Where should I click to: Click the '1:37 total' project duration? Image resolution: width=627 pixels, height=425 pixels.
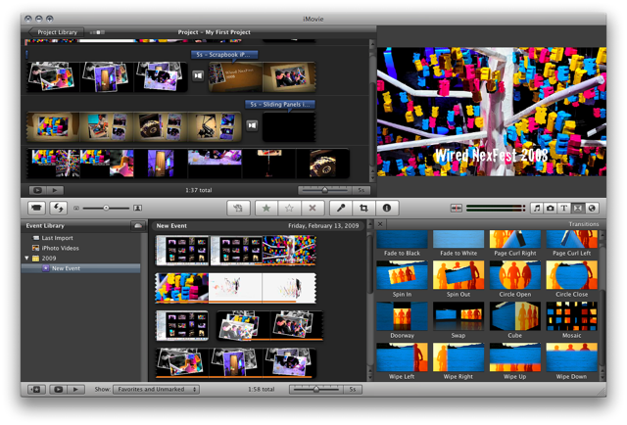click(x=199, y=190)
